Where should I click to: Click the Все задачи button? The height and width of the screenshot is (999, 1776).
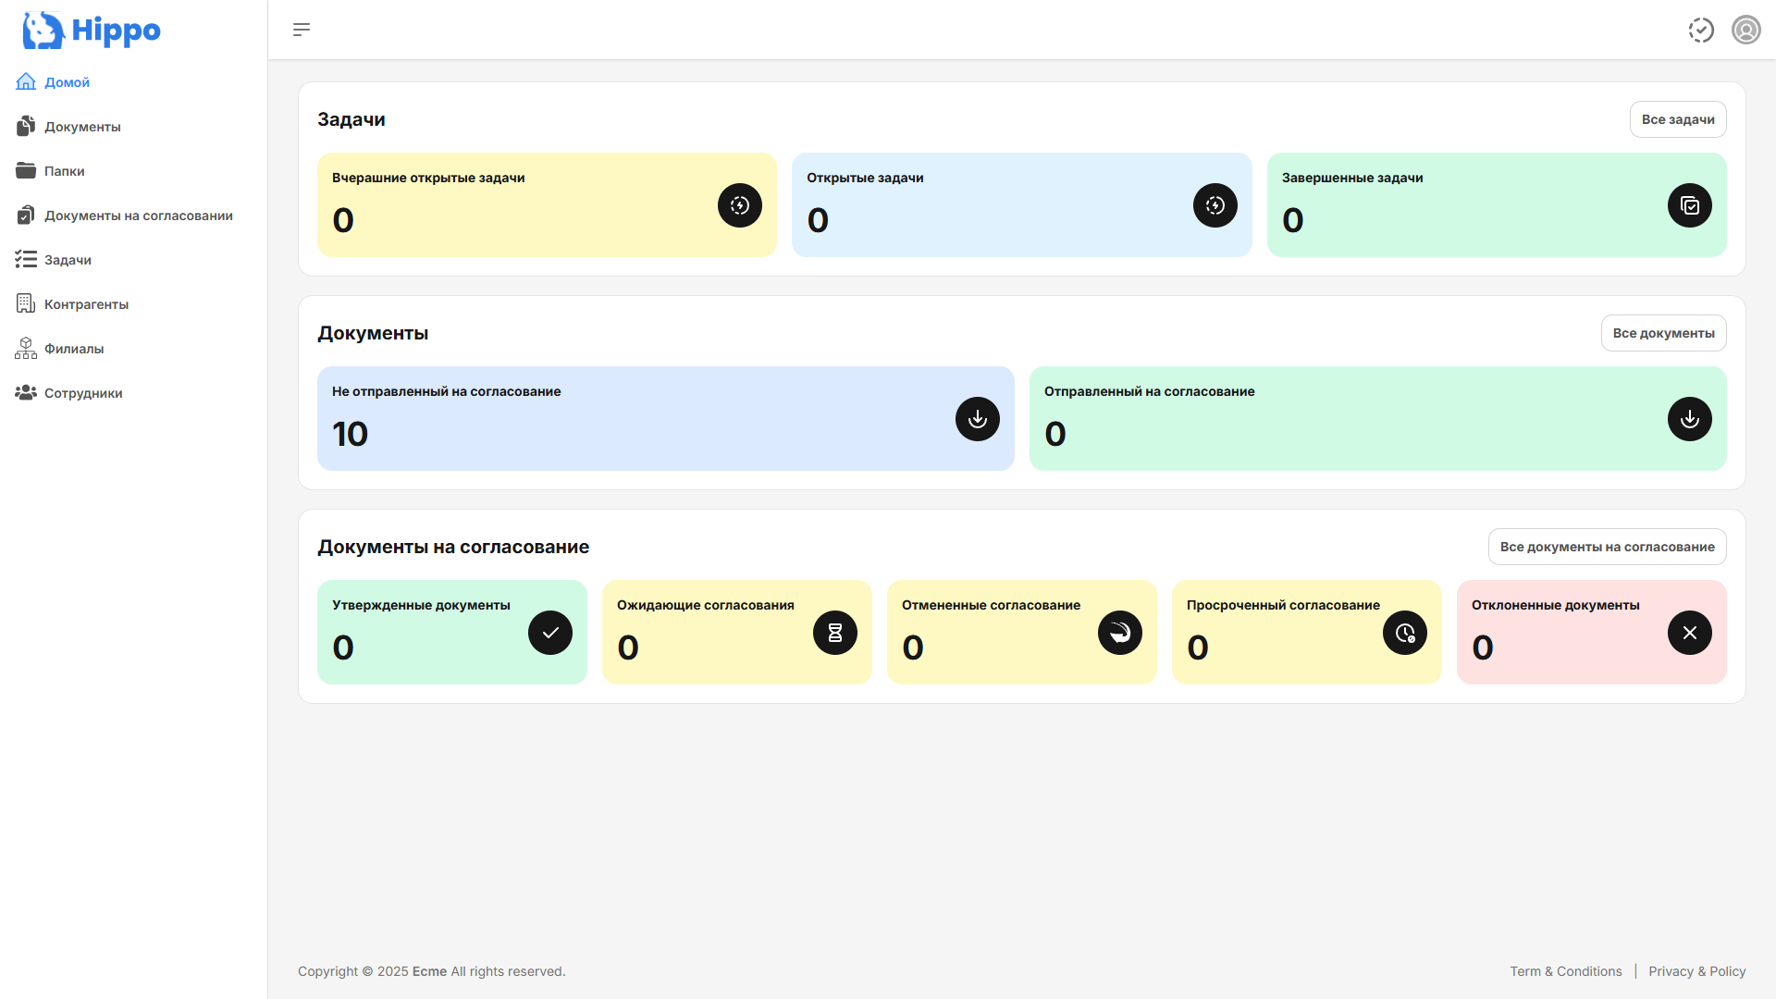(x=1678, y=118)
